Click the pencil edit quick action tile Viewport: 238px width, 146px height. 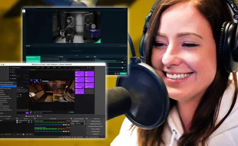click(x=80, y=74)
